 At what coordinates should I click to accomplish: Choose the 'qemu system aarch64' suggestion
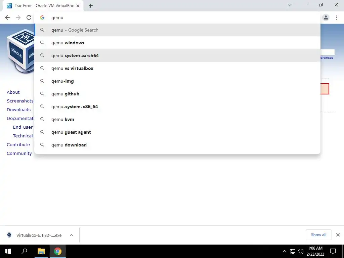pos(177,55)
